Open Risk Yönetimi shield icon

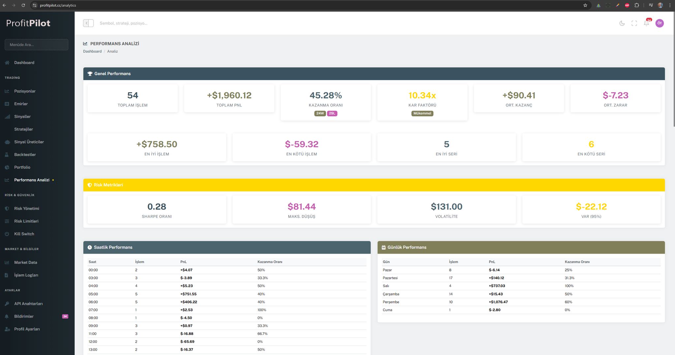7,208
